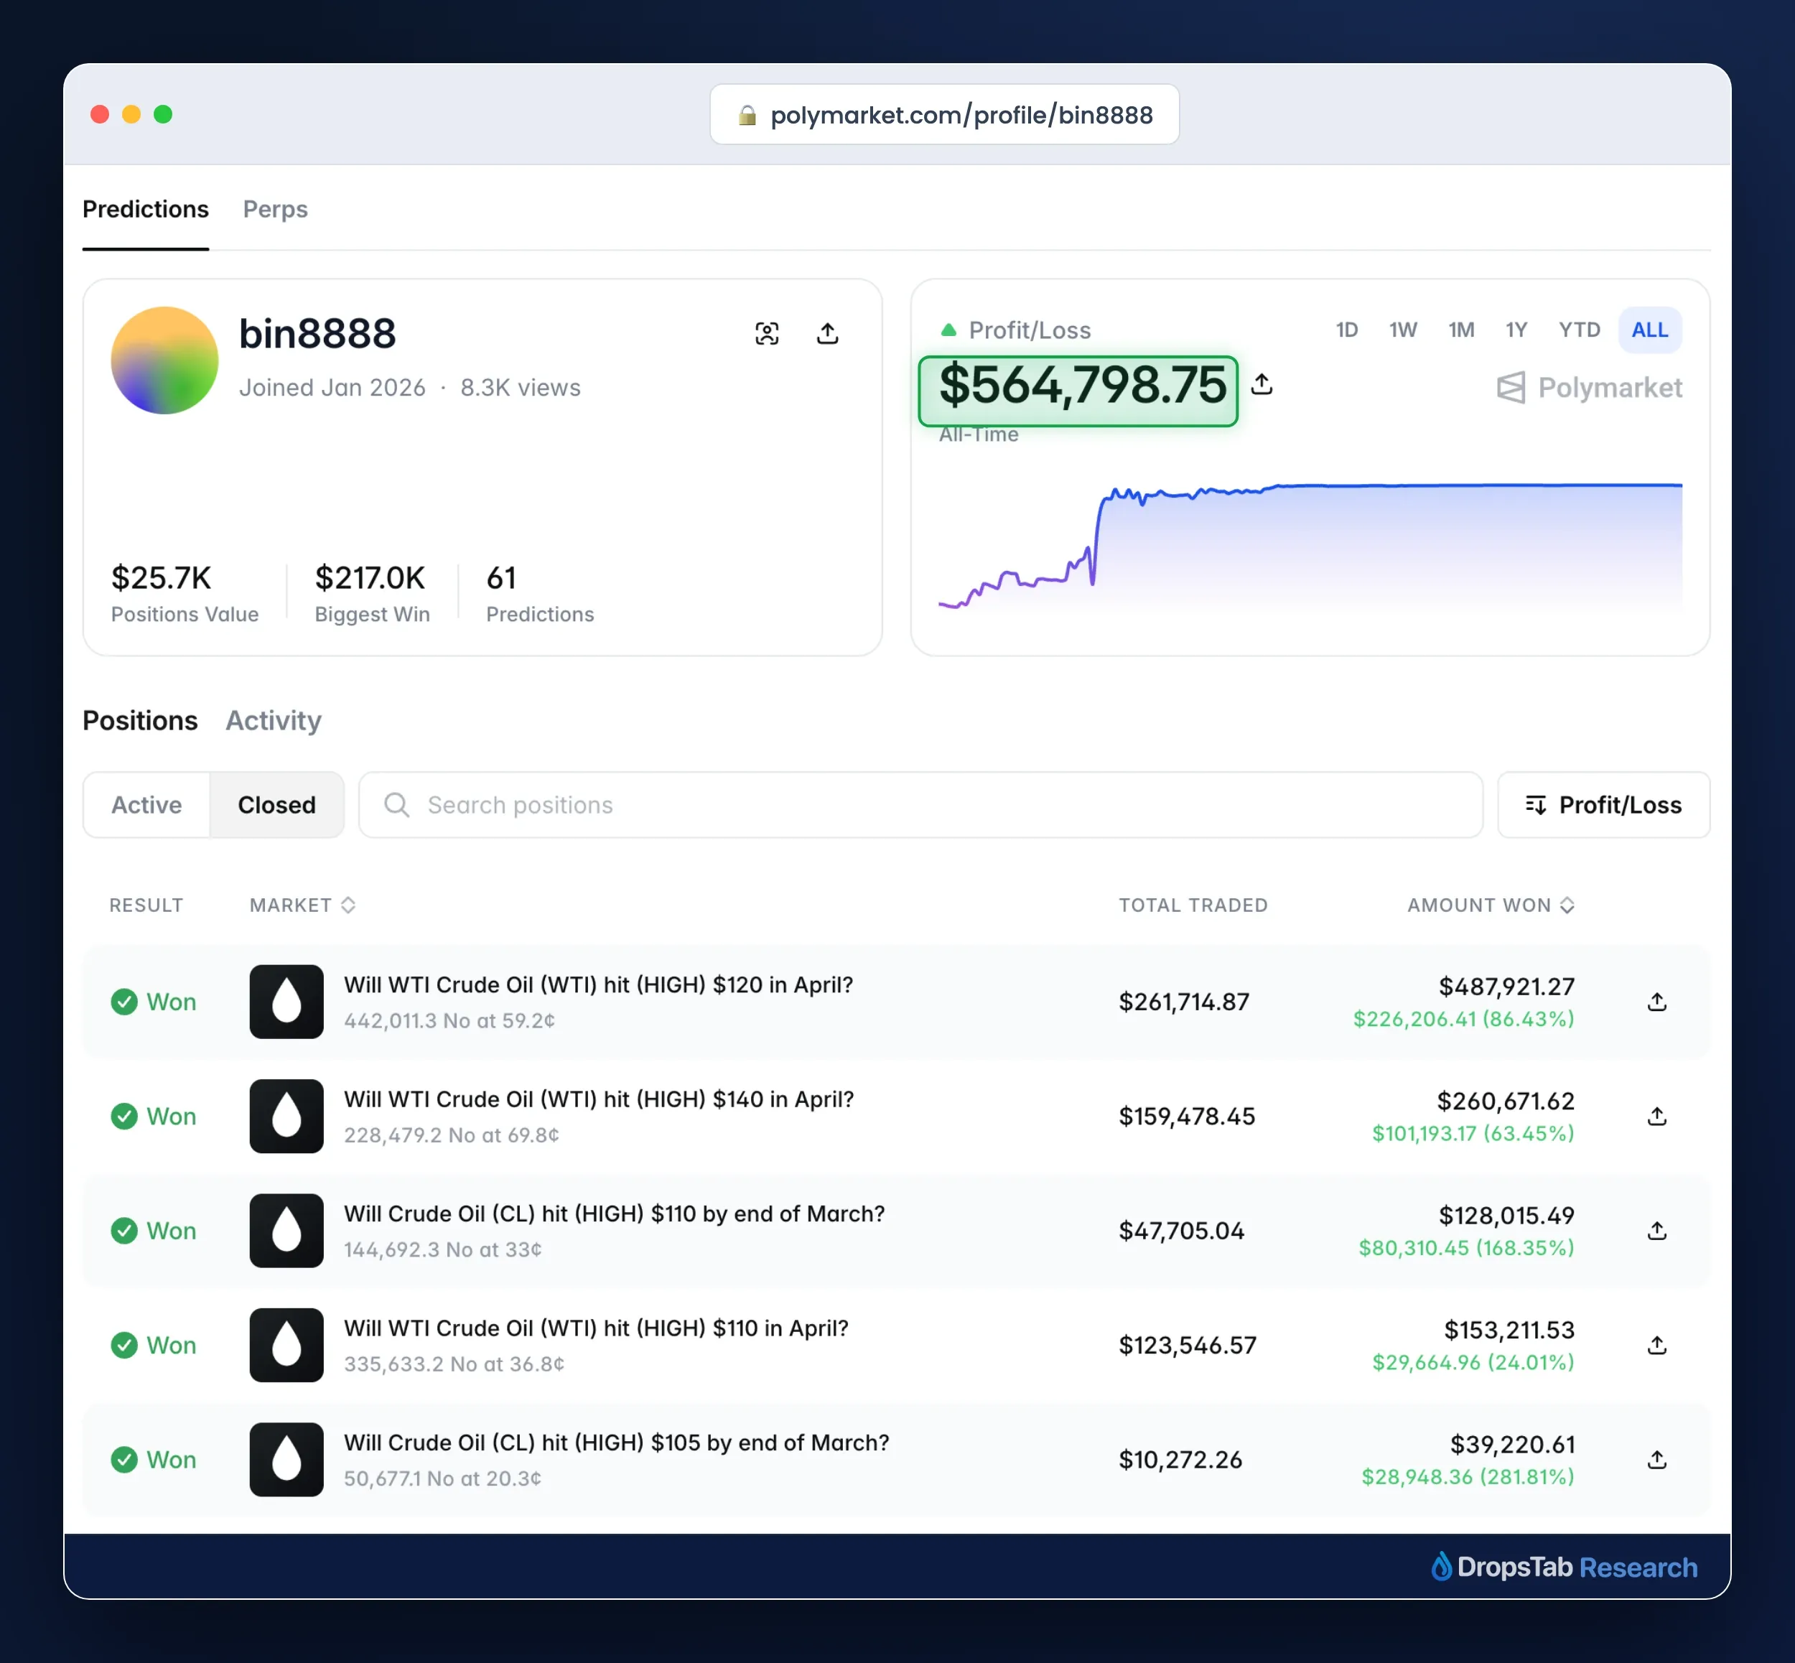
Task: Click the lock icon in address bar
Action: pyautogui.click(x=747, y=115)
